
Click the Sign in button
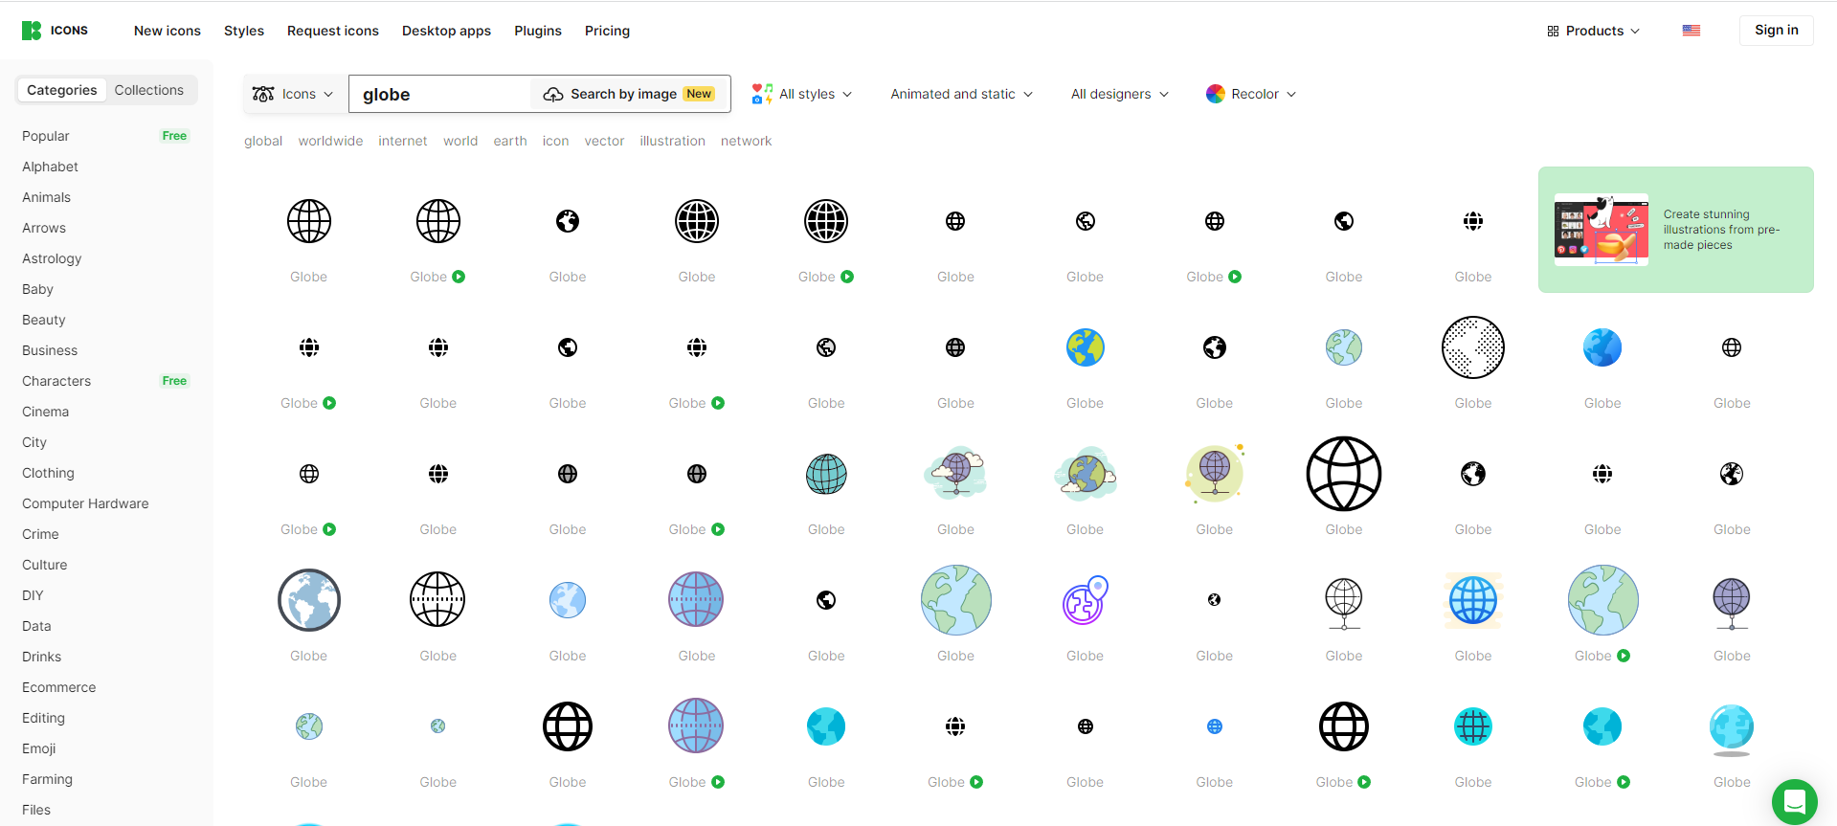[1776, 31]
